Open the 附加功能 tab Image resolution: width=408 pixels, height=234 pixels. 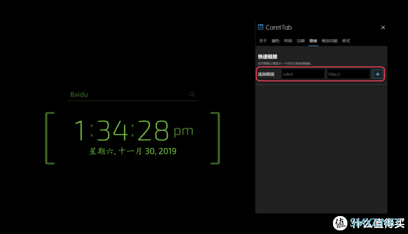[x=329, y=41]
